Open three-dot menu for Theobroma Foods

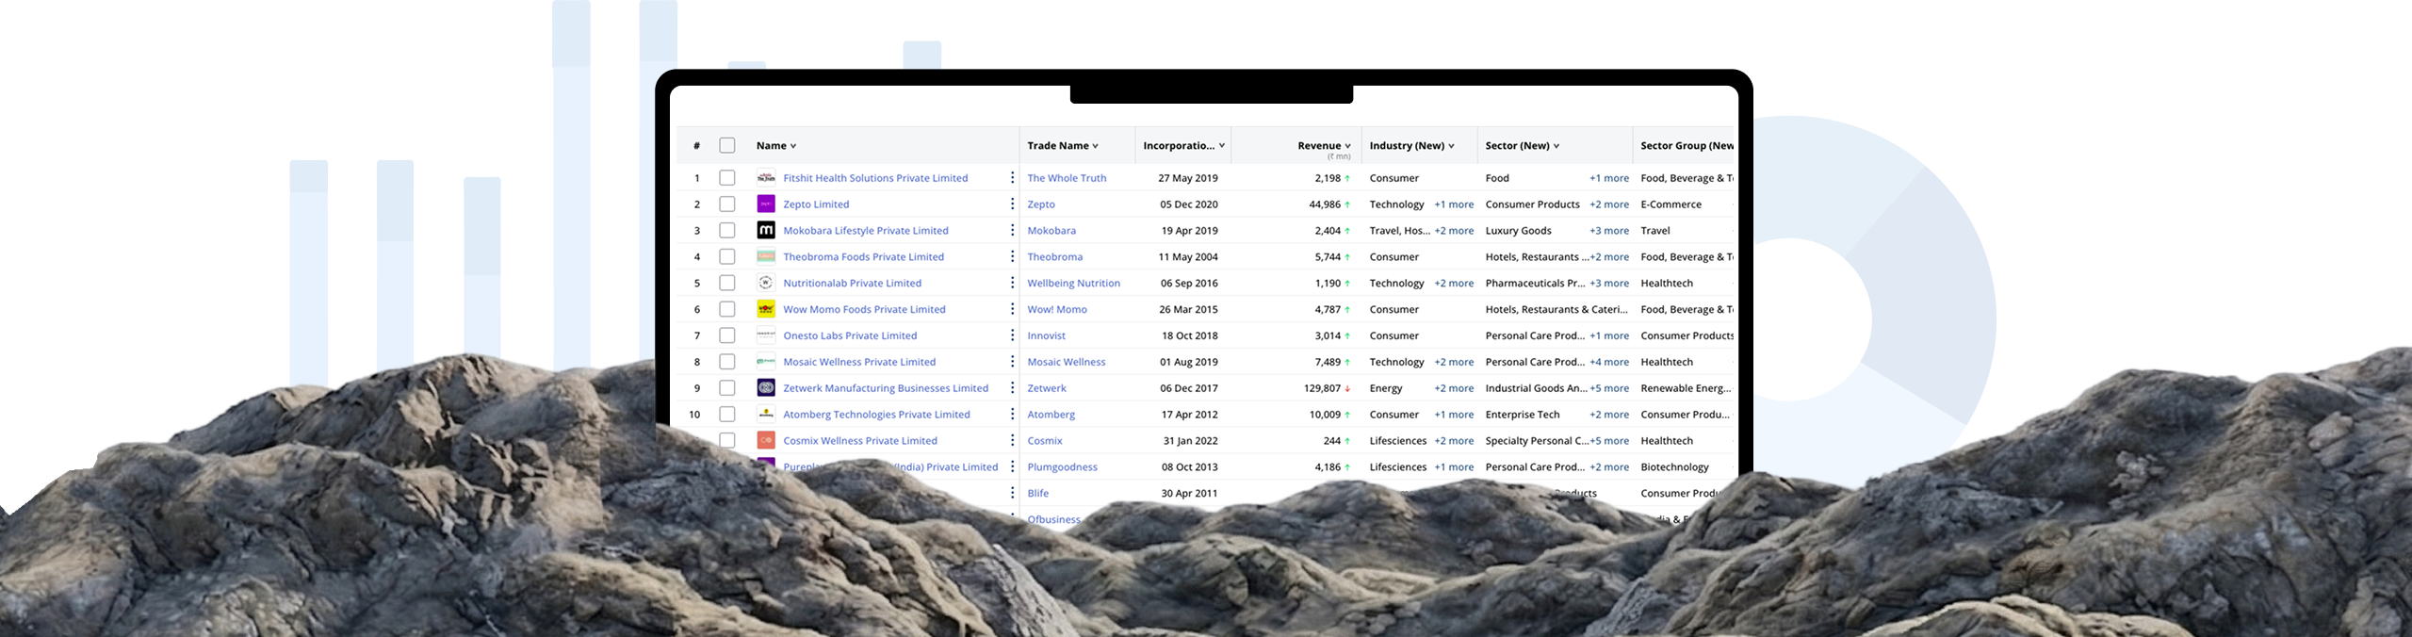[1012, 256]
